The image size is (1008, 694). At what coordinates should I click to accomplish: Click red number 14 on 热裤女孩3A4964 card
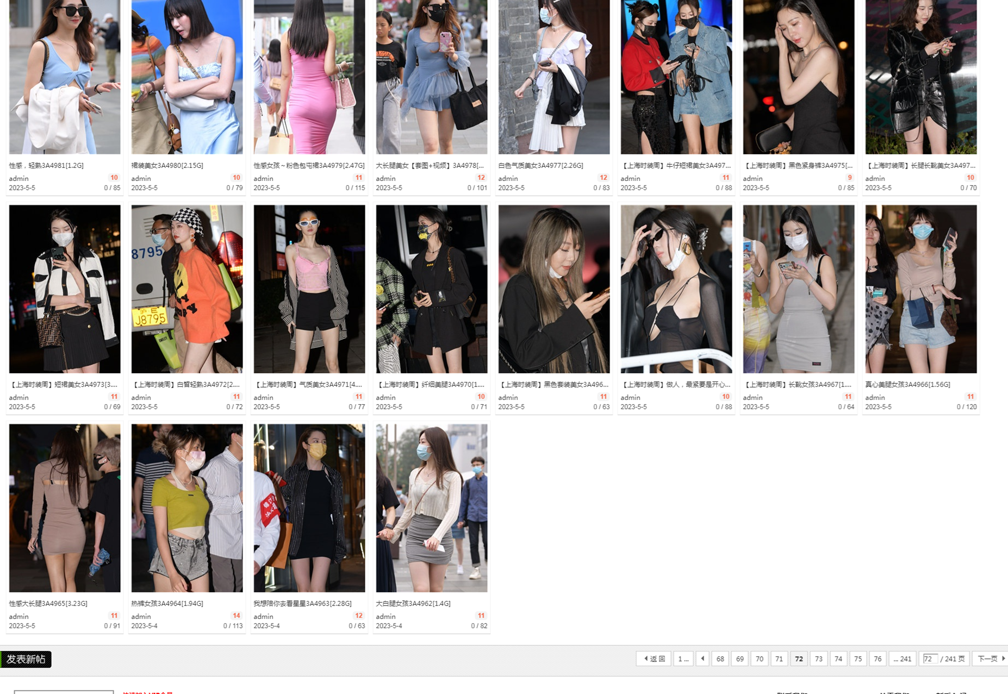236,616
